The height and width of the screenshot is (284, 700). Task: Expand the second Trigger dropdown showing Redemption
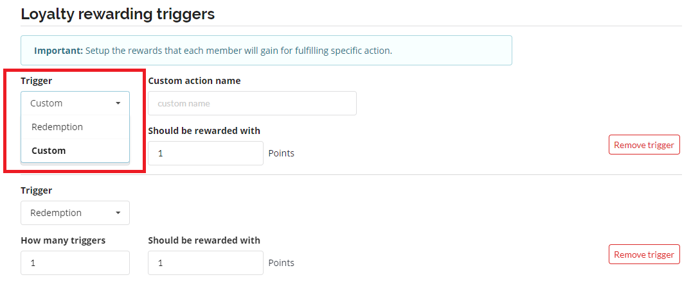pos(75,213)
